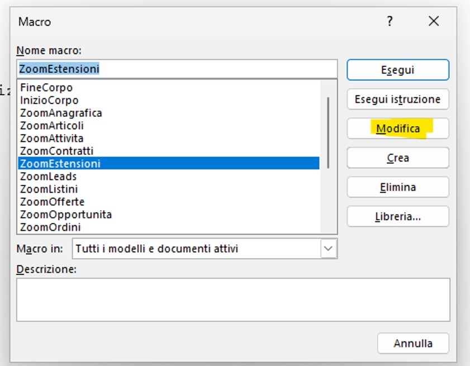Image resolution: width=470 pixels, height=366 pixels.
Task: Click Esegui istruzione button
Action: point(397,99)
